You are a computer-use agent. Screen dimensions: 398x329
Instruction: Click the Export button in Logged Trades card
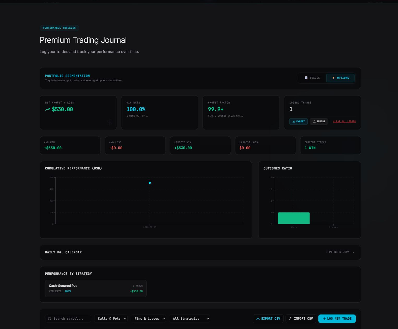coord(298,121)
